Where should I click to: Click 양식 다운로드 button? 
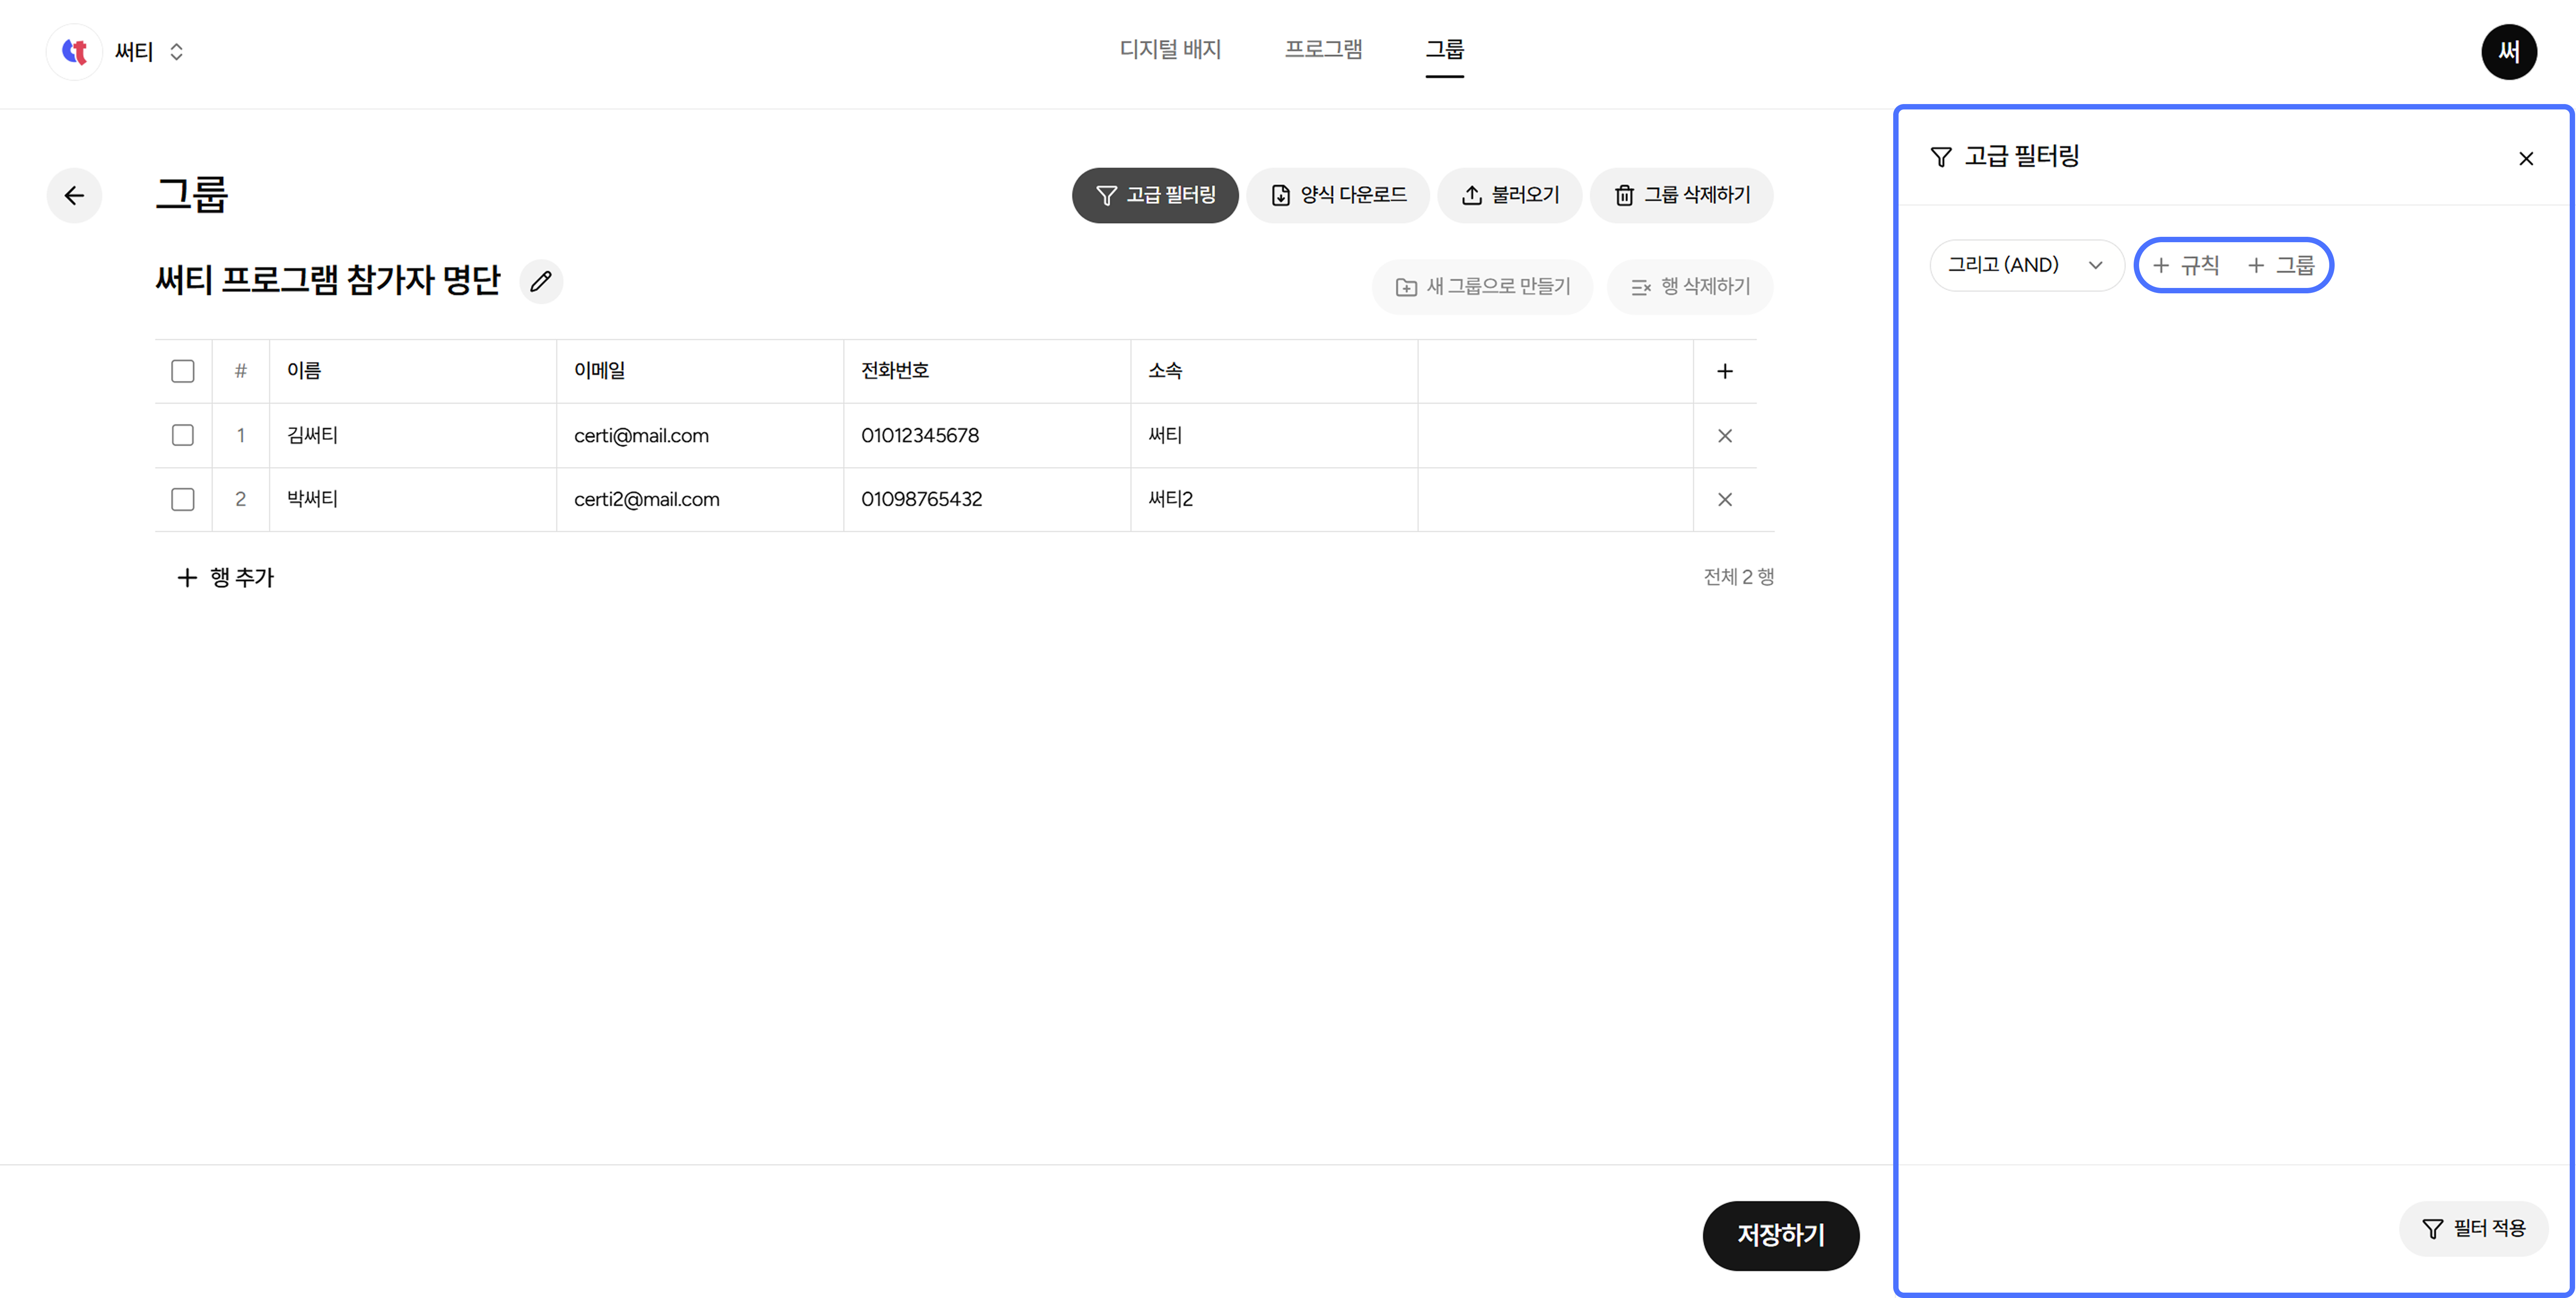point(1338,195)
